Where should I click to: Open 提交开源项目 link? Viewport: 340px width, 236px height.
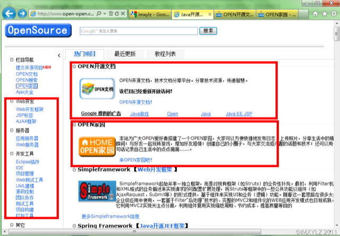[29, 68]
